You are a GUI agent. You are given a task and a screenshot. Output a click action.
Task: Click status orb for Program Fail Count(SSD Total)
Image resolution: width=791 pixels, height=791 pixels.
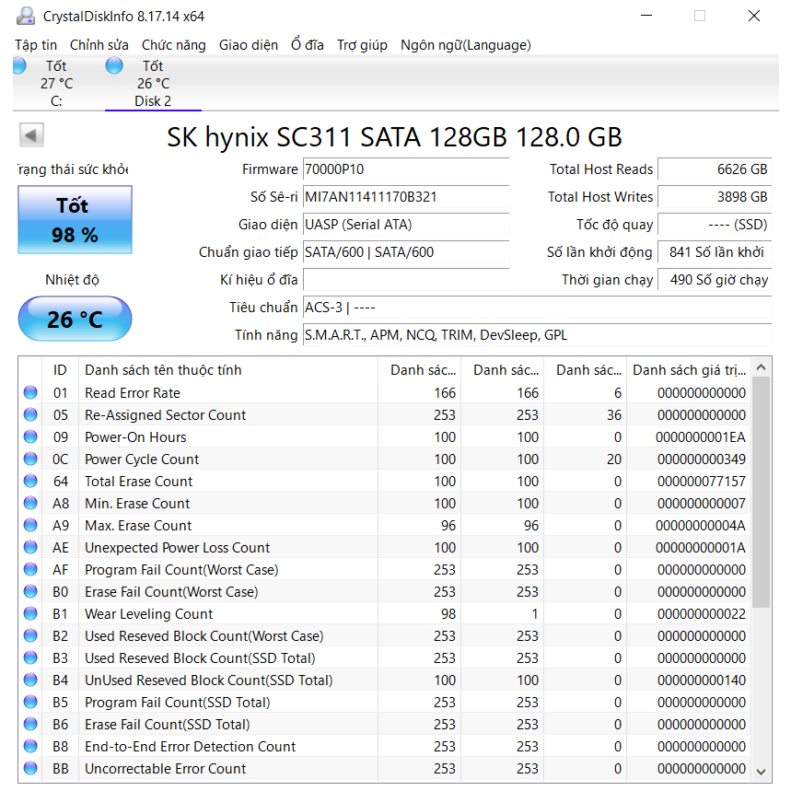[30, 703]
